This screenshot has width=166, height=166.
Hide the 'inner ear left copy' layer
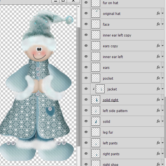coord(86,35)
